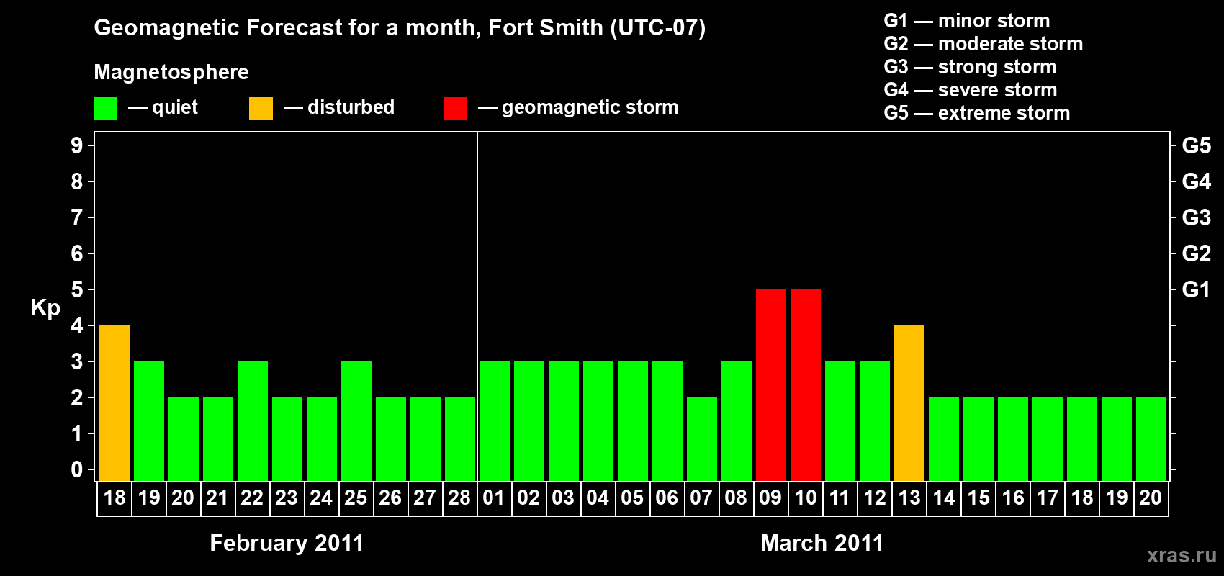Click 'G2 — moderate storm' legend text

pyautogui.click(x=984, y=44)
